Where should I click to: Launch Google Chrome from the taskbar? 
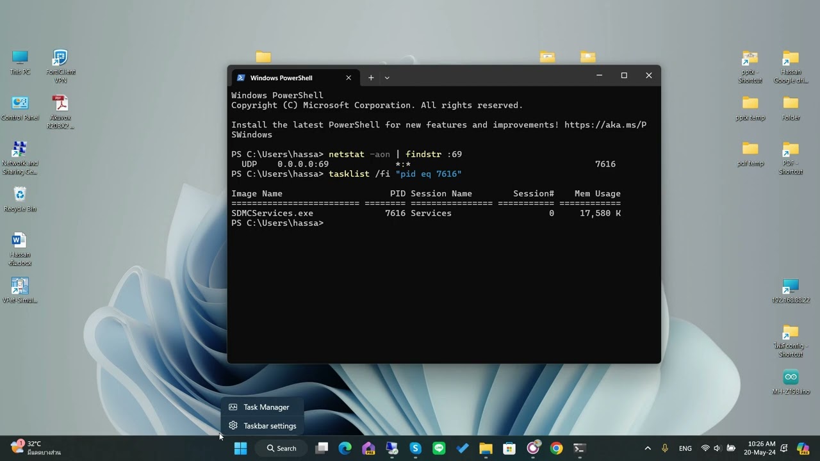pyautogui.click(x=556, y=448)
